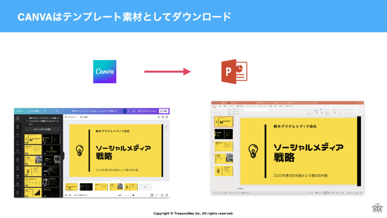Click the Share button in Canva
Screen dimensions: 387x218
coord(164,111)
